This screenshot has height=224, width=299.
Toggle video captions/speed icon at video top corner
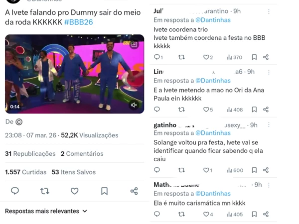coord(134,45)
